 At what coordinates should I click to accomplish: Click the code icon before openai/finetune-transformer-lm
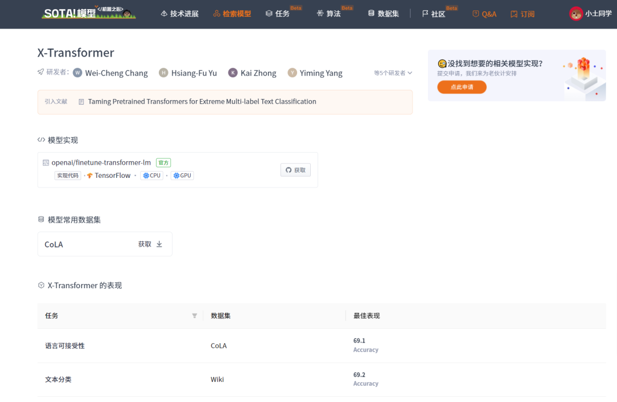[46, 162]
